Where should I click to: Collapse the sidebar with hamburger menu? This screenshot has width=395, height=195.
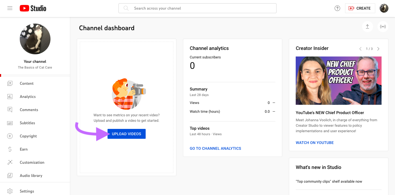(10, 8)
